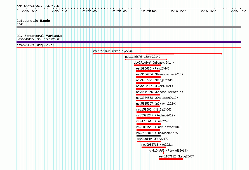249x170 pixels.
Task: Click the thin red bar under nsv1146676
Action: pos(146,59)
